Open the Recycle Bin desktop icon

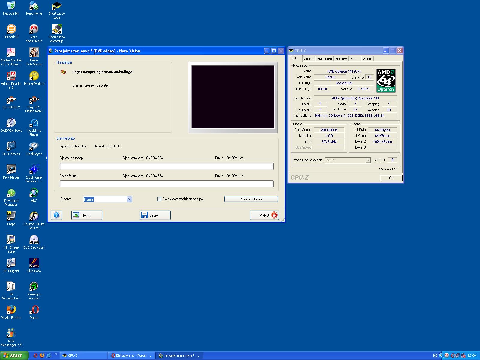(11, 8)
